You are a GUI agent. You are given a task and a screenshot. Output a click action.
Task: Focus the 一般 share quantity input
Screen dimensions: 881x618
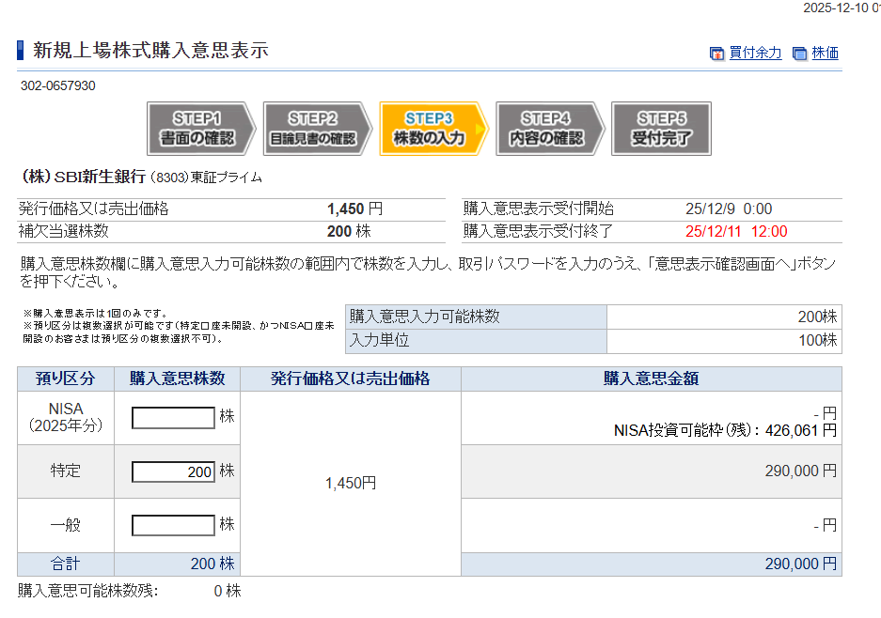click(173, 525)
